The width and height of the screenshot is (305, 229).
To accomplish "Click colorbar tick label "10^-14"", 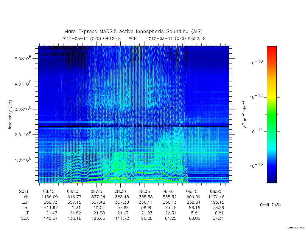I will click(x=256, y=131).
